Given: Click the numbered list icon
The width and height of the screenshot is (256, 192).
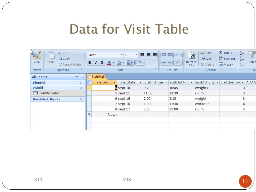Looking at the screenshot, I should pyautogui.click(x=164, y=62).
